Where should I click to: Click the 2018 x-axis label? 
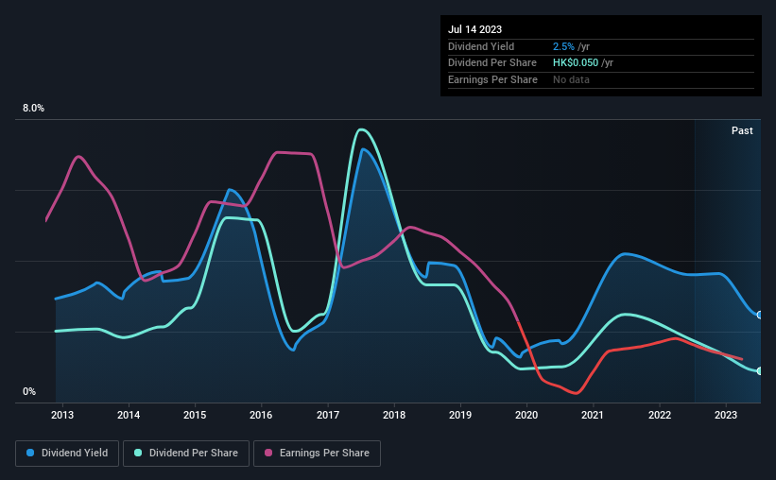[x=394, y=415]
